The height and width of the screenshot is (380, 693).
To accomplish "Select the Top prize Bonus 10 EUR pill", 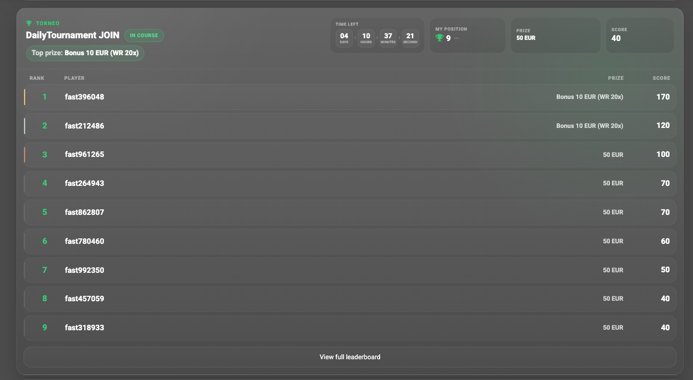I will point(85,54).
